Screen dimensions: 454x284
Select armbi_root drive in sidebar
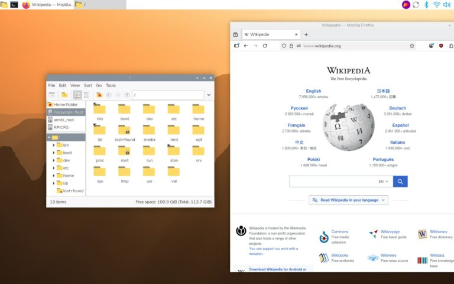coord(66,120)
